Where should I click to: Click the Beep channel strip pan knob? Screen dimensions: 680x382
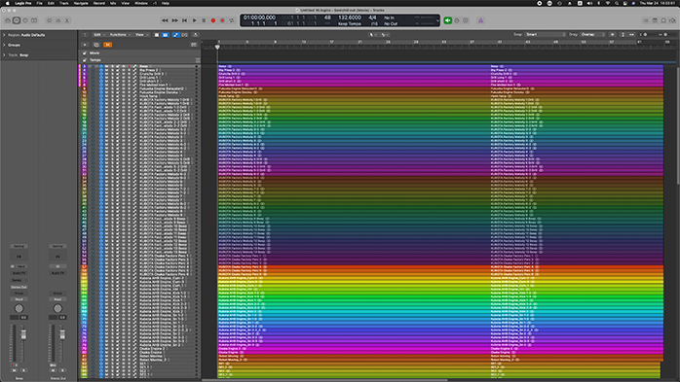19,308
